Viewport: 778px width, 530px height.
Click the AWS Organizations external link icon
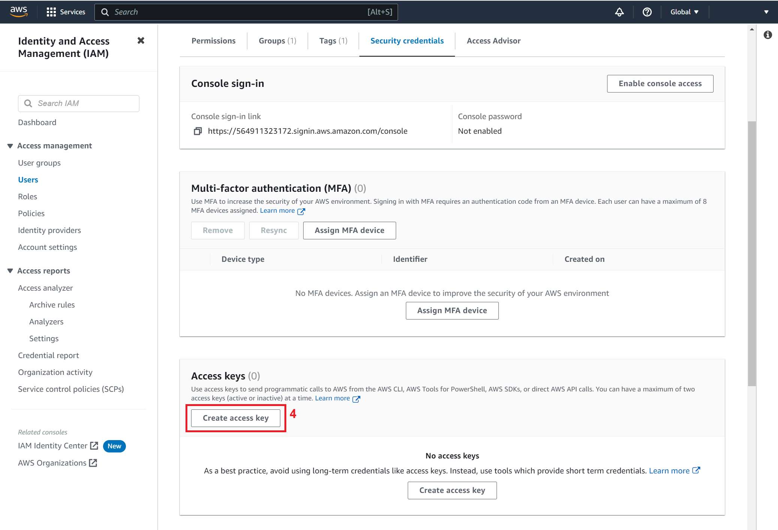coord(93,463)
